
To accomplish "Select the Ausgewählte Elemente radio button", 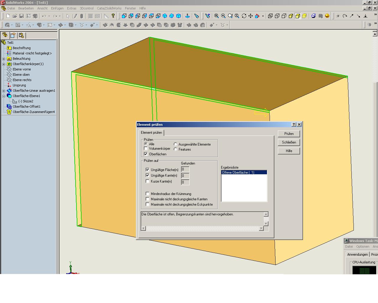I will 175,144.
